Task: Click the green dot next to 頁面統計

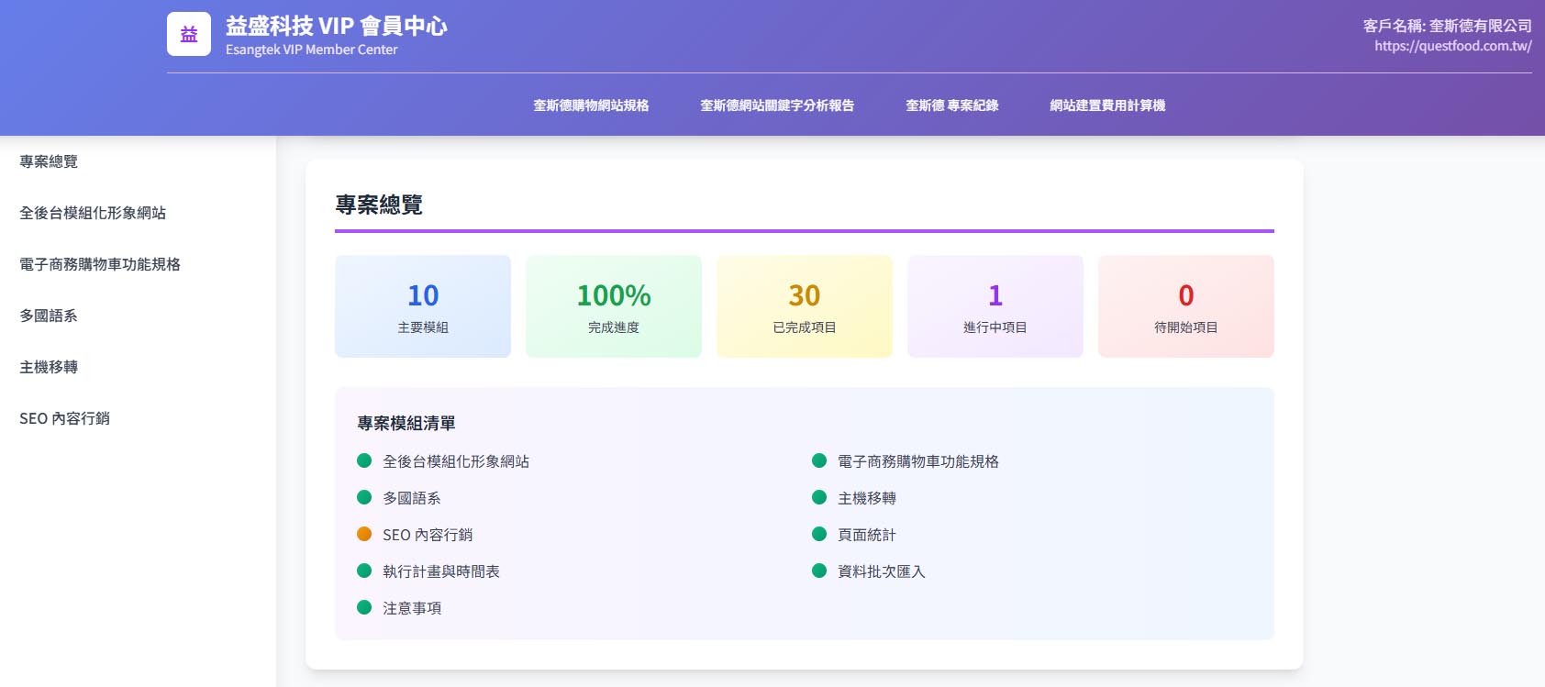Action: click(819, 534)
